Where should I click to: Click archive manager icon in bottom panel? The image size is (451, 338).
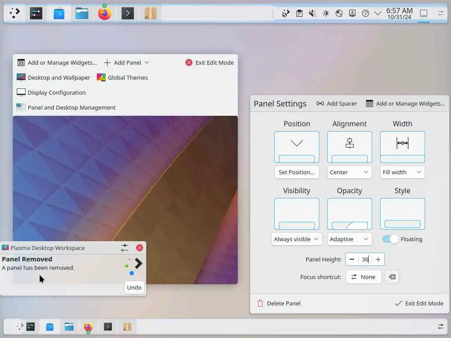coord(127,327)
